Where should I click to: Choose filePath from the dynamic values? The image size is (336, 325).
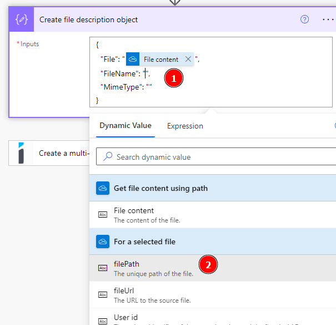(x=127, y=264)
